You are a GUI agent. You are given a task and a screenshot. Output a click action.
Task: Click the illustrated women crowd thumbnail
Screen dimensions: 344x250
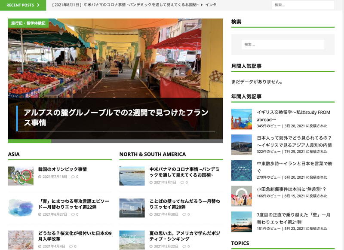(242, 196)
